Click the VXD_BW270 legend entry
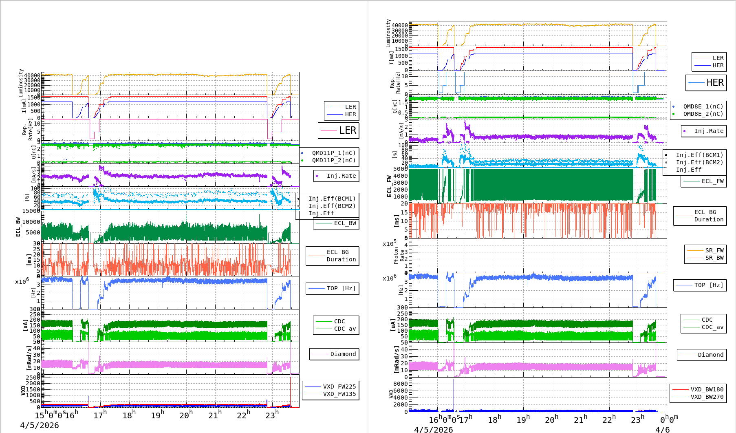736x433 pixels. 707,397
